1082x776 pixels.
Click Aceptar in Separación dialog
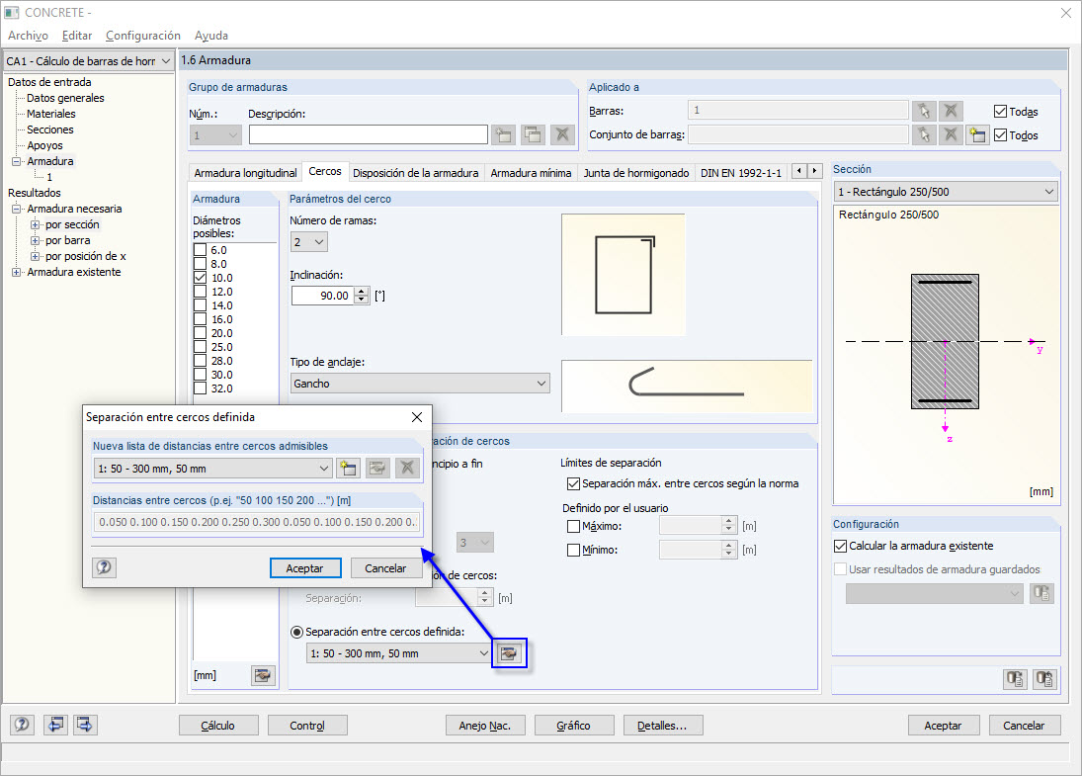coord(305,568)
